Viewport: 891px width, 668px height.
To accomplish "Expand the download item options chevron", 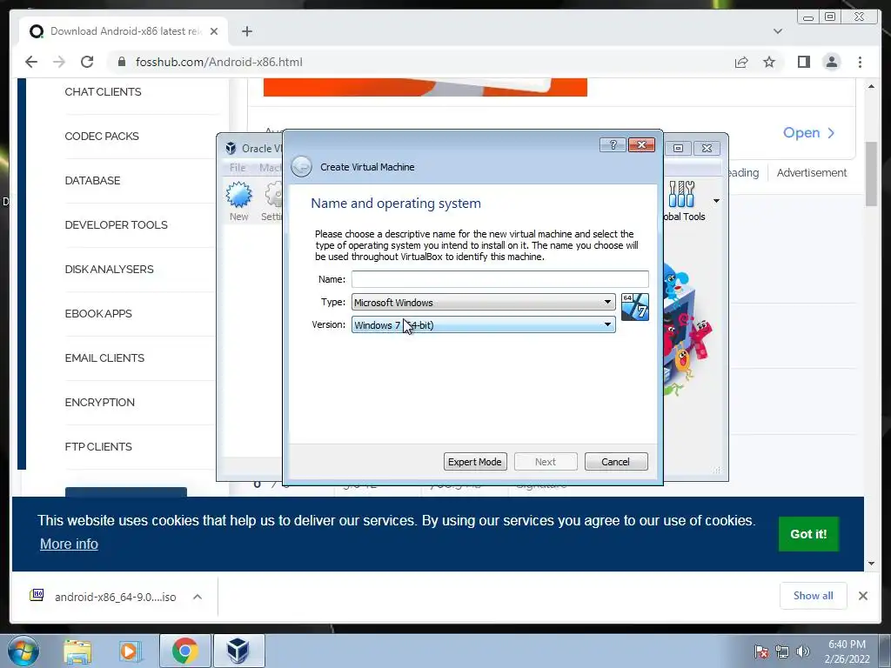I will (x=198, y=597).
